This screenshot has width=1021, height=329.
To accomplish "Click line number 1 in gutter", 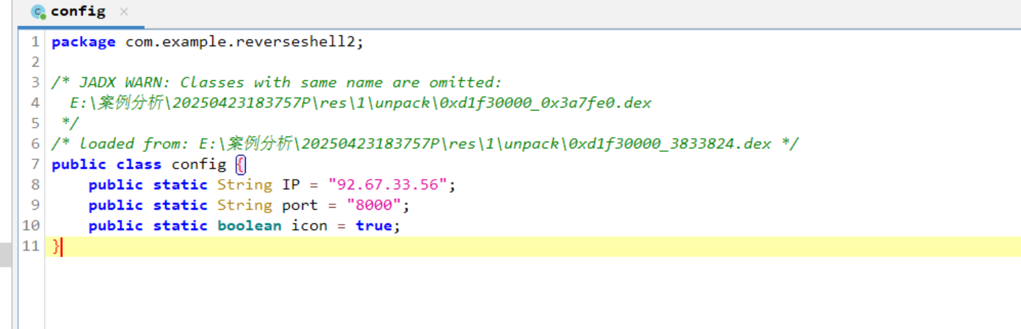I will pos(35,42).
